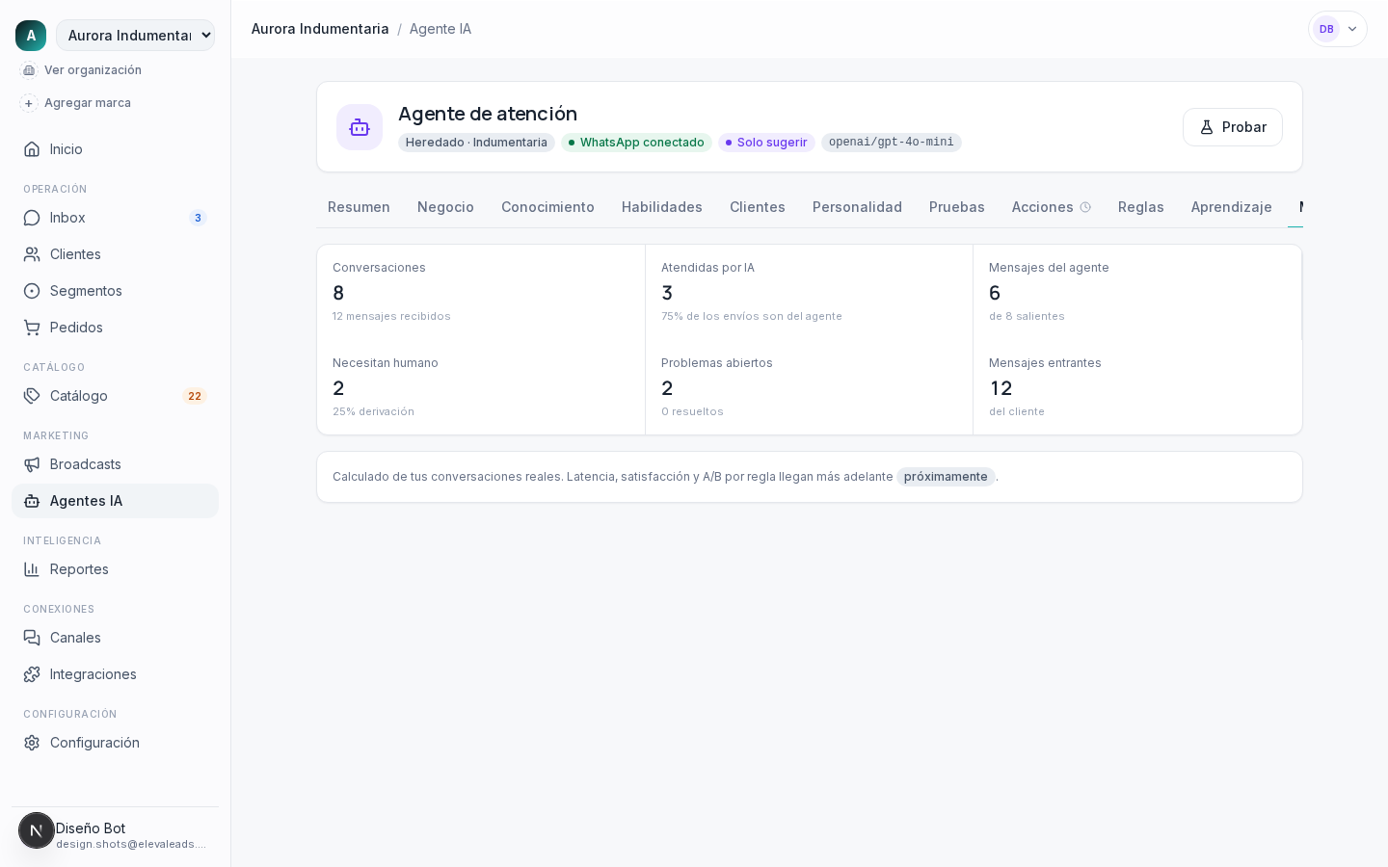
Task: Switch to the Resumen tab
Action: click(359, 207)
